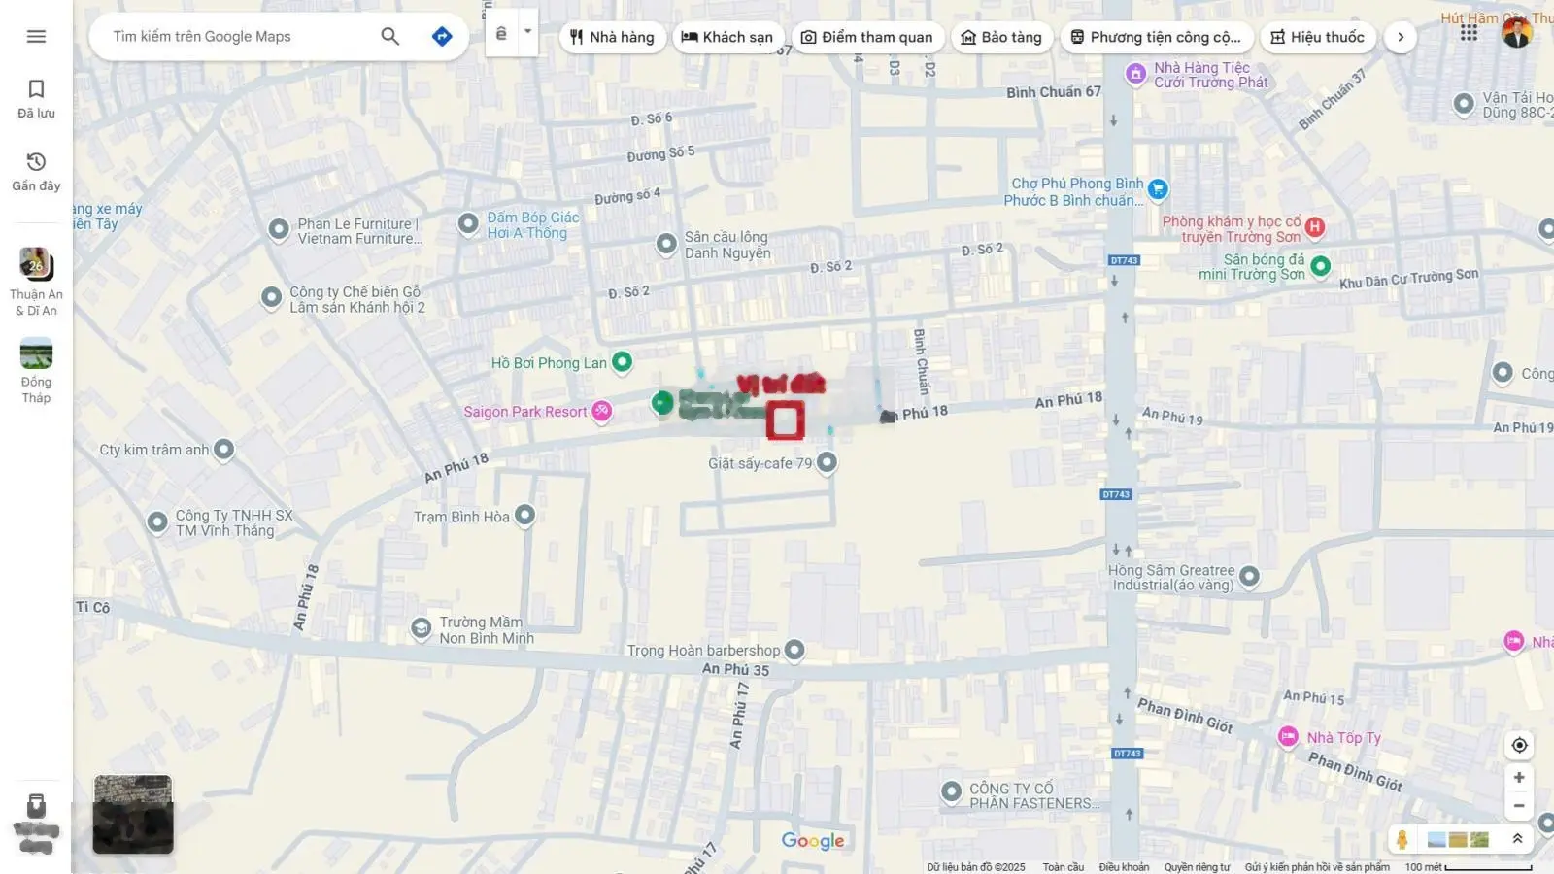The image size is (1554, 874).
Task: Click Trường Mầm Non Bình Minh marker
Action: click(x=421, y=628)
